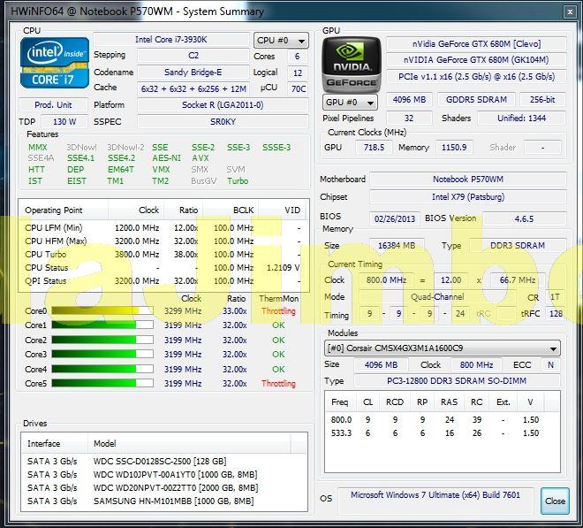Click the BIOS Version 4.6.5 field

pos(524,218)
